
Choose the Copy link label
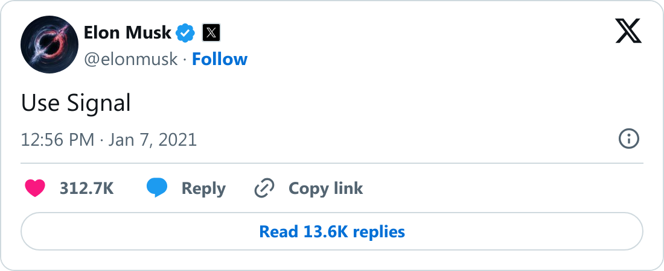click(325, 188)
